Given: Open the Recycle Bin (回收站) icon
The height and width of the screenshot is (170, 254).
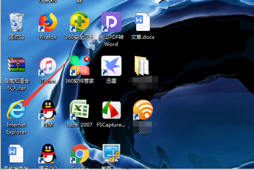Looking at the screenshot, I should point(17,22).
